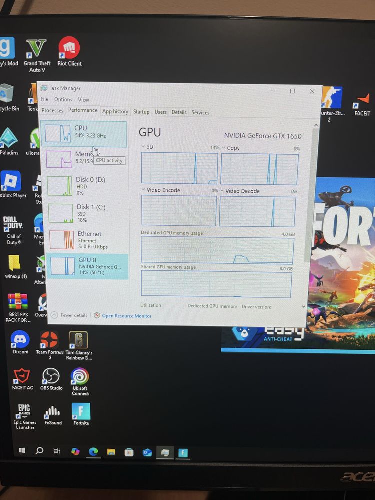Open Resource Monitor link

click(x=123, y=315)
